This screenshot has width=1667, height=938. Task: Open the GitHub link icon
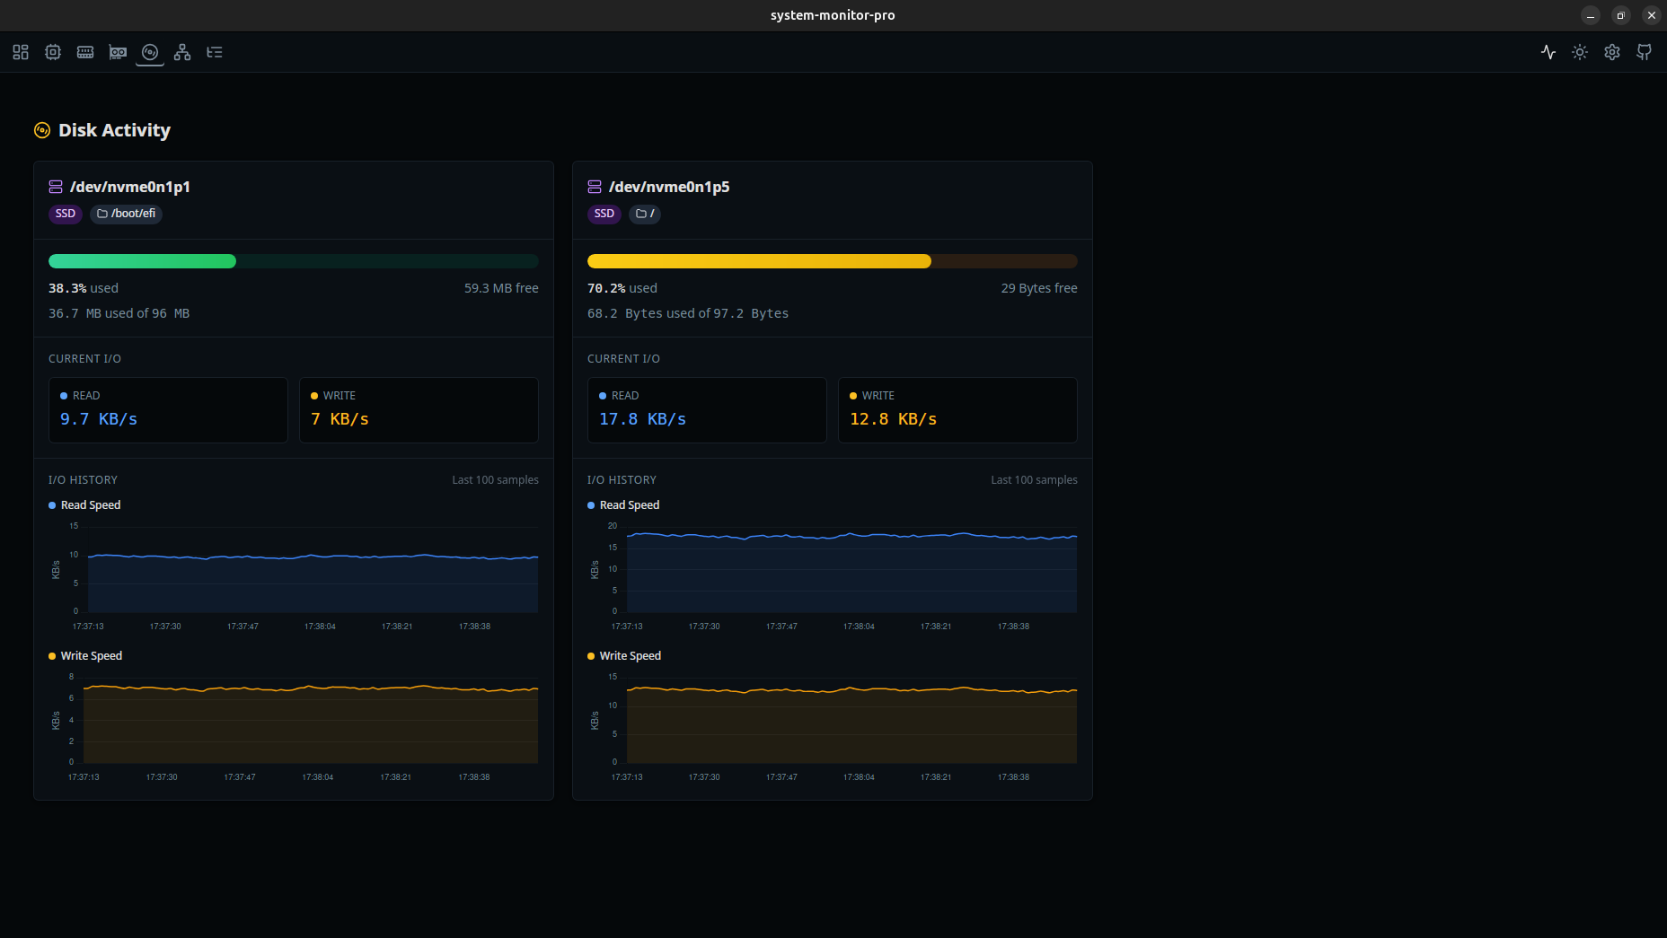[x=1644, y=52]
